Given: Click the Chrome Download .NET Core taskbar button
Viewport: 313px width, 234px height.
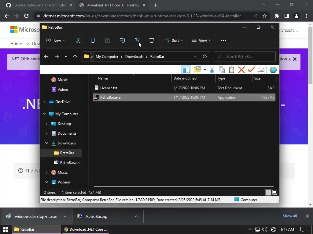Looking at the screenshot, I should tap(85, 229).
